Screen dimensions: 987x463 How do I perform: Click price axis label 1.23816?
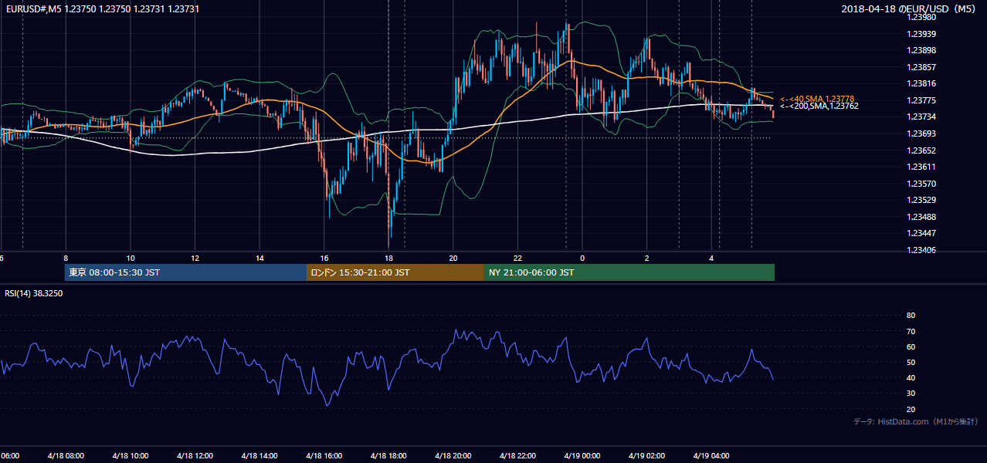pos(921,83)
